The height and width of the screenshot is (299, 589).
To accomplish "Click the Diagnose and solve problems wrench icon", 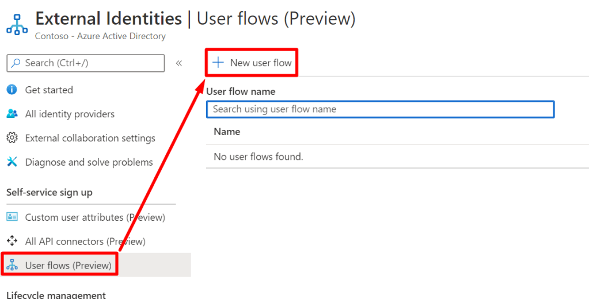I will click(x=12, y=162).
